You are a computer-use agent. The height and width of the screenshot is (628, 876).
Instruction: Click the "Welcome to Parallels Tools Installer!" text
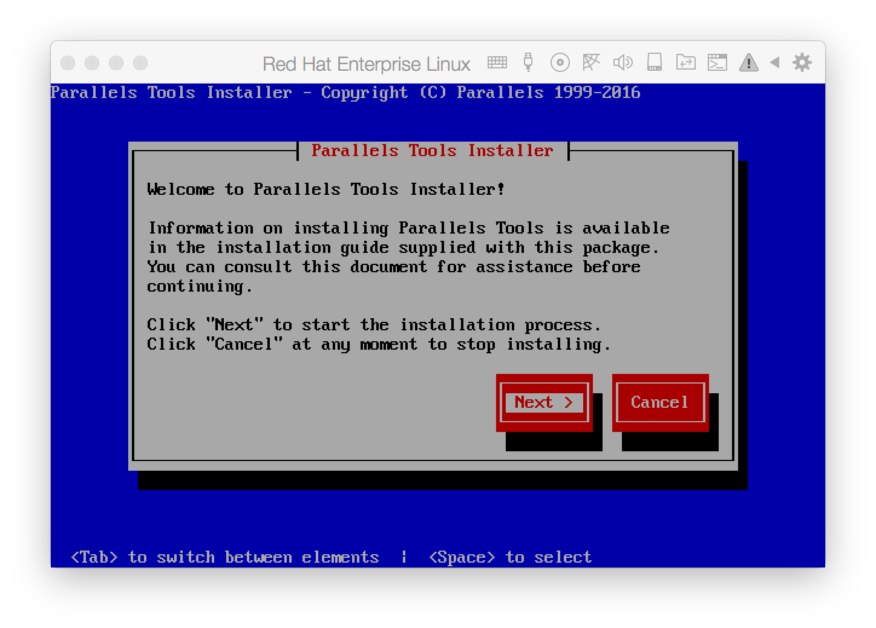[326, 189]
